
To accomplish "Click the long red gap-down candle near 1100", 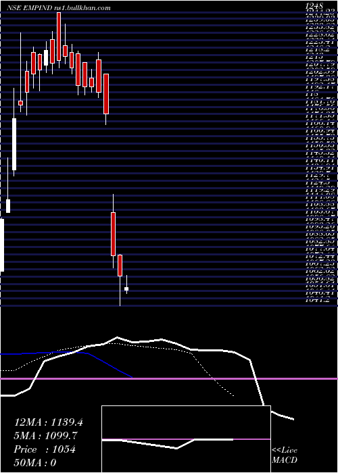I will point(113,234).
